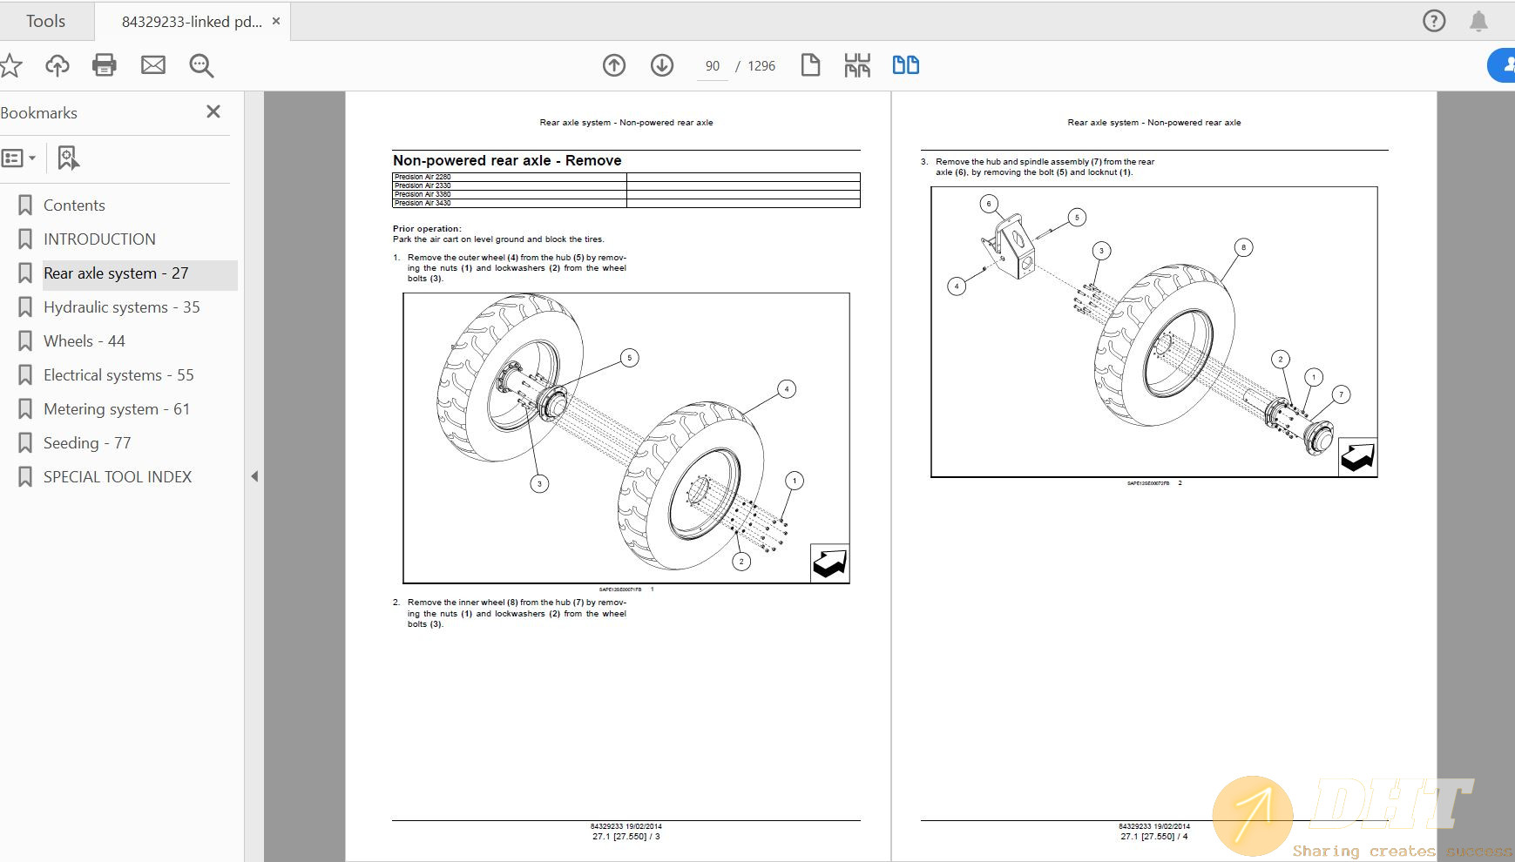The width and height of the screenshot is (1515, 862).
Task: Open Seeding - 77 bookmark
Action: 87,443
